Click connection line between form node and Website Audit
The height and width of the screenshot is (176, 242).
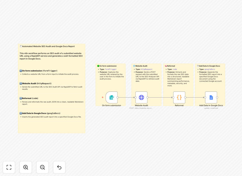(126, 97)
